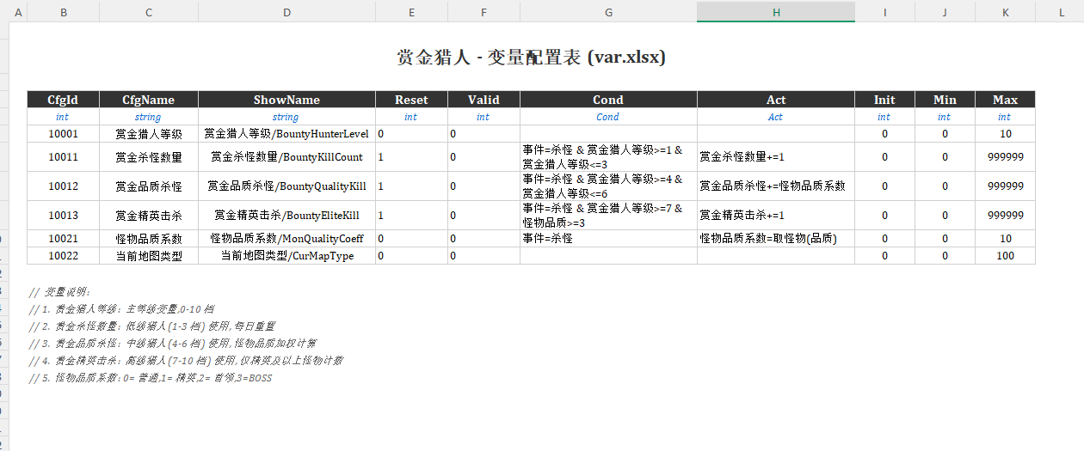Select column K header

[x=1005, y=11]
